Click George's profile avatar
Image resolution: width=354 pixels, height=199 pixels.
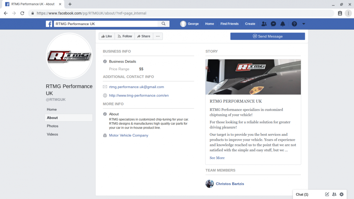(x=183, y=24)
